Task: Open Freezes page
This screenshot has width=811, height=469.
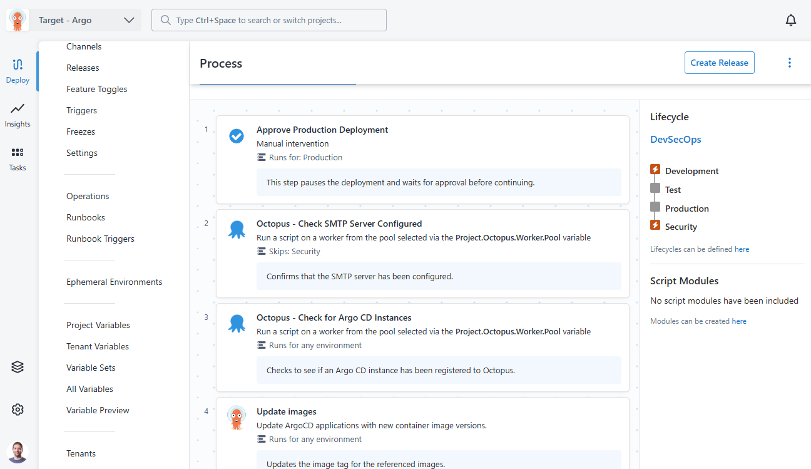Action: [81, 131]
